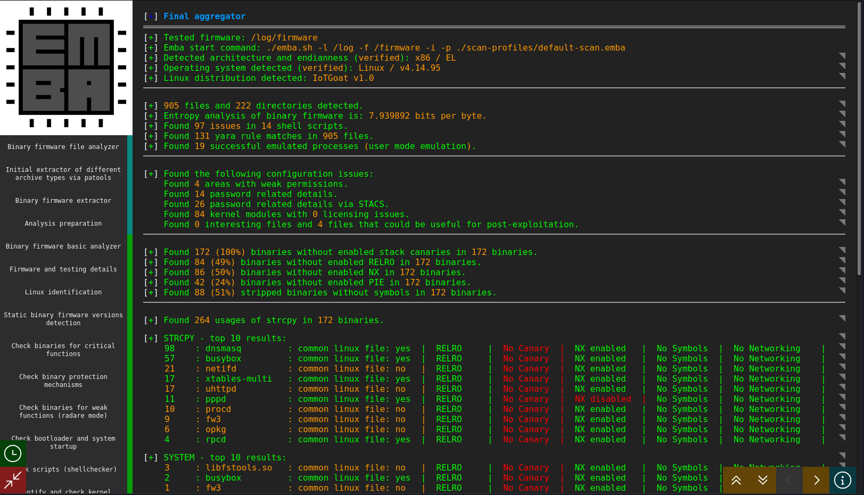Follow triangle link beside Linux distribution line
The image size is (864, 495).
click(842, 76)
